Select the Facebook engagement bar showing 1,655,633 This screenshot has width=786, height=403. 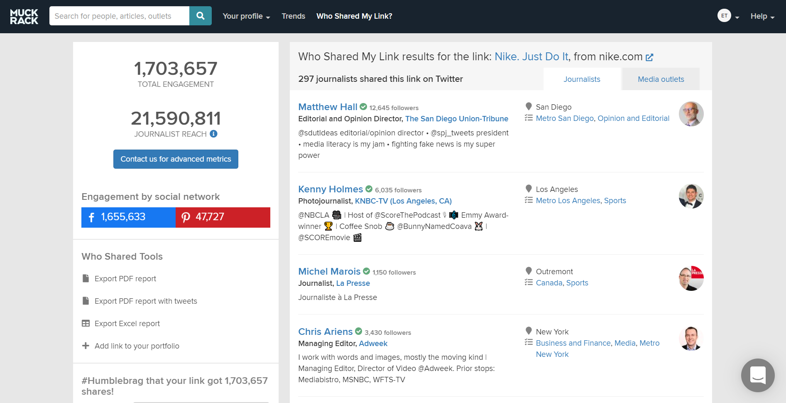pyautogui.click(x=128, y=217)
